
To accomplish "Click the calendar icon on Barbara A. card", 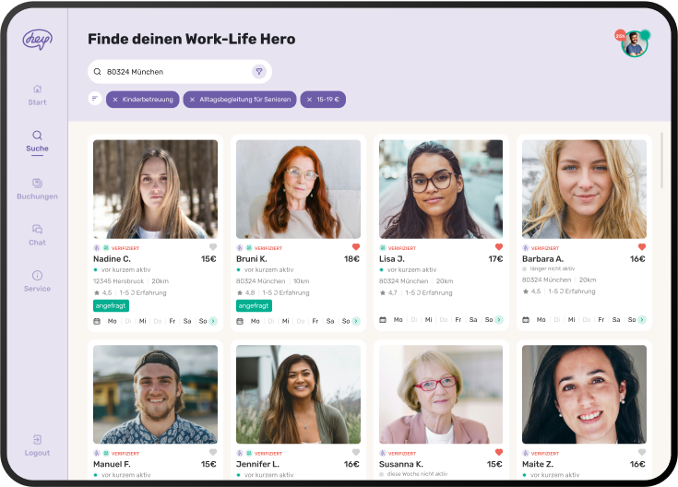I will 526,320.
